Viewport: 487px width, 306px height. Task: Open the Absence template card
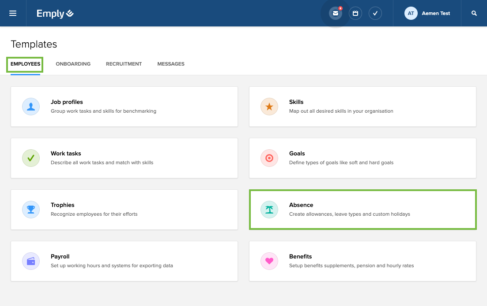coord(362,210)
